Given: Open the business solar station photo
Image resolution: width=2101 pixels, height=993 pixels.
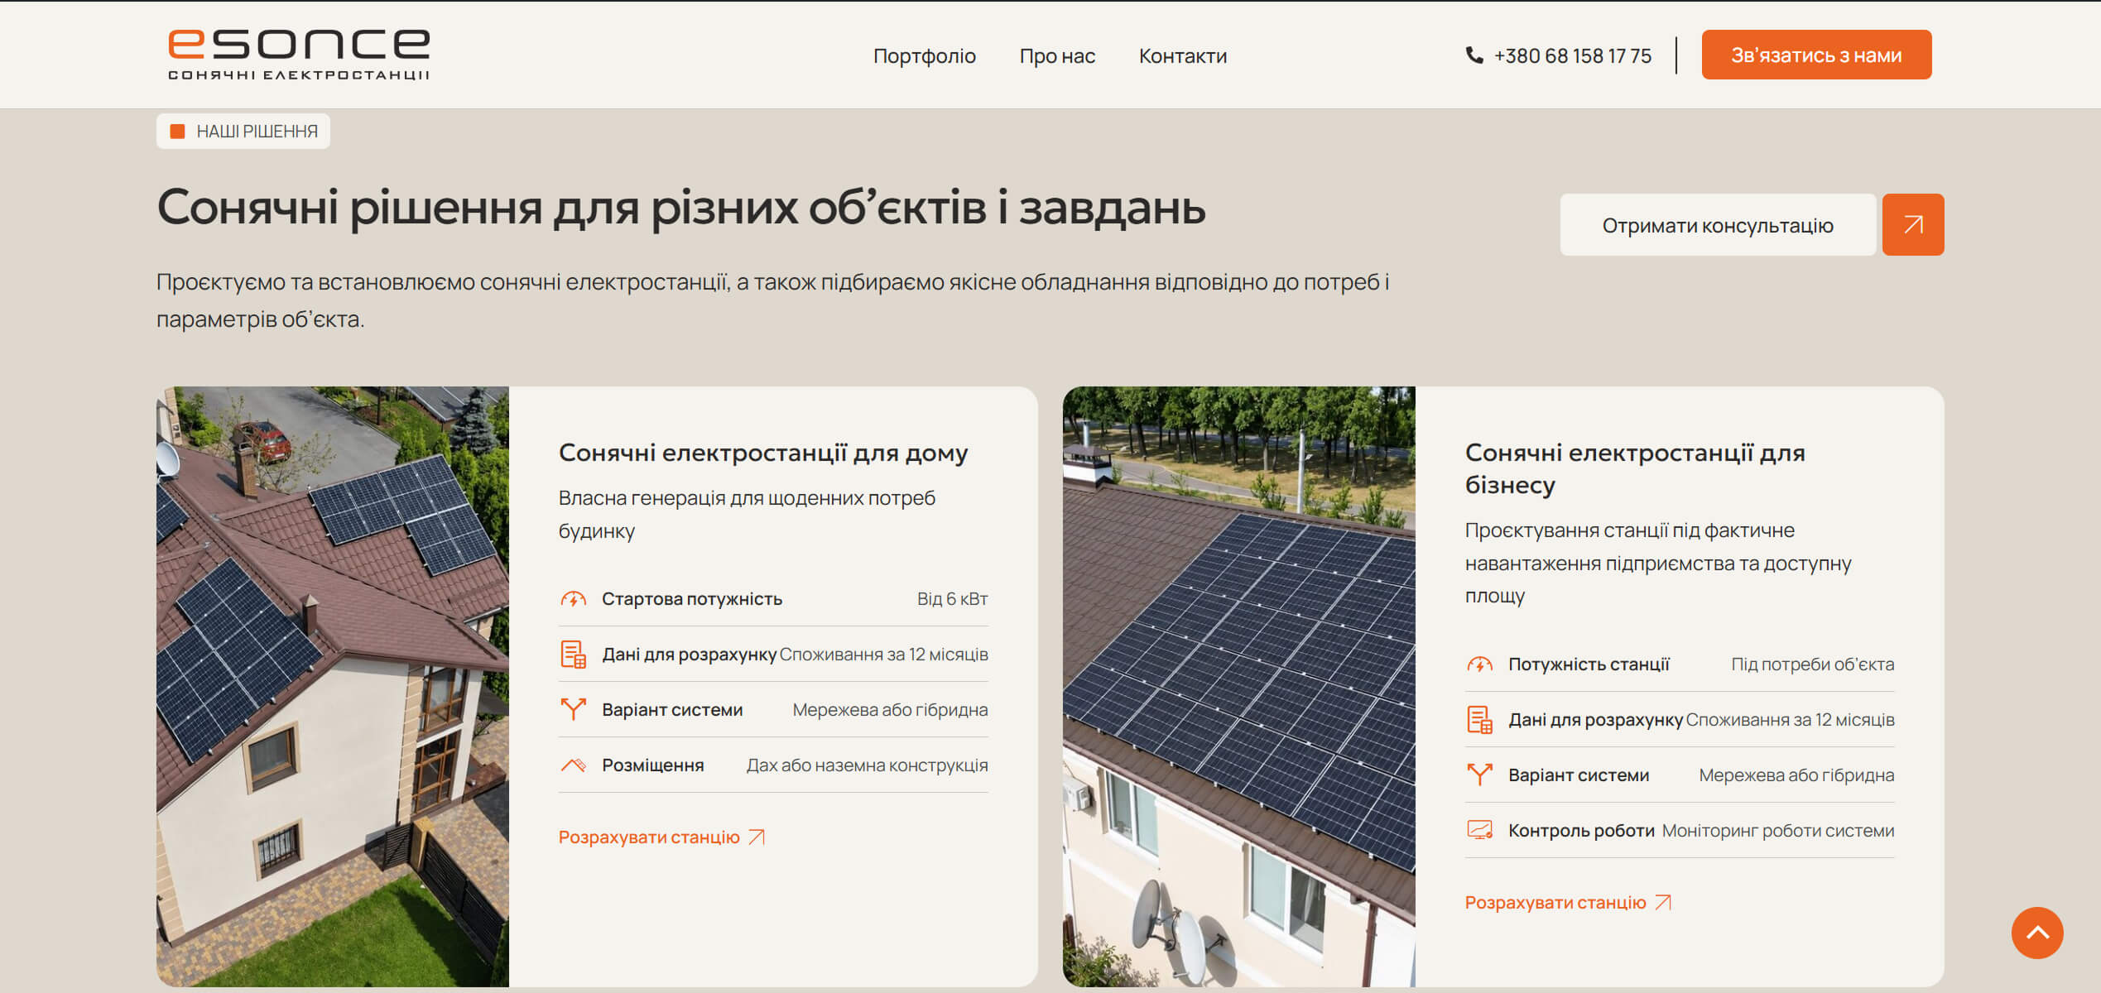Looking at the screenshot, I should click(x=1239, y=686).
